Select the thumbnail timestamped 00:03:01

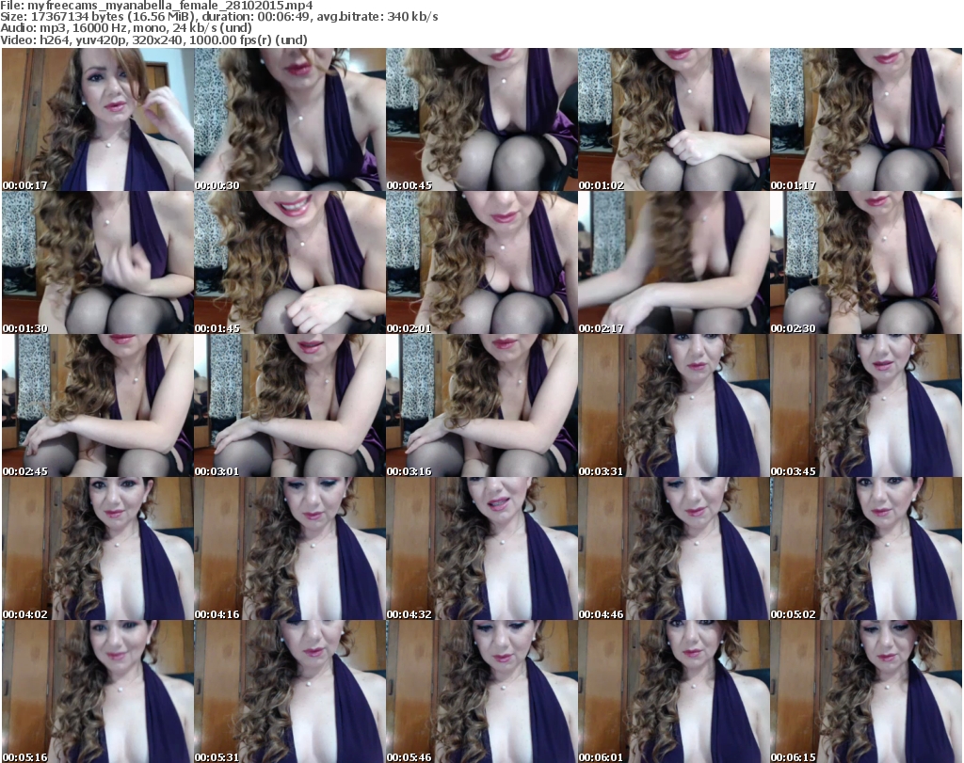point(290,406)
